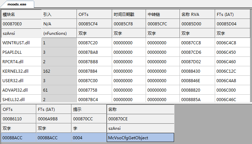Click KERNEL32.dll OFTs value 00087884

click(94, 71)
